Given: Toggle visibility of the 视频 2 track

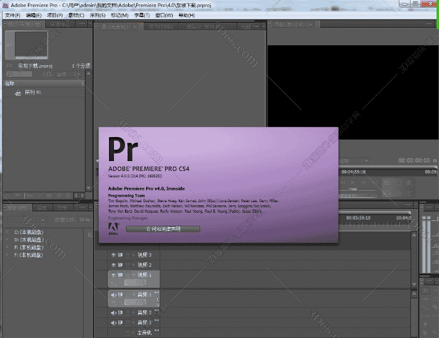Looking at the screenshot, I should click(x=113, y=265).
